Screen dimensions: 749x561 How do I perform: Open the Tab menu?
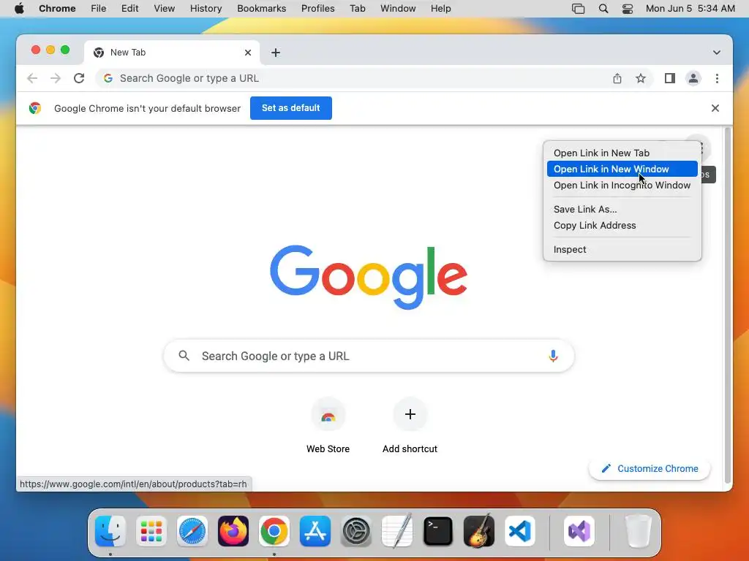tap(357, 9)
